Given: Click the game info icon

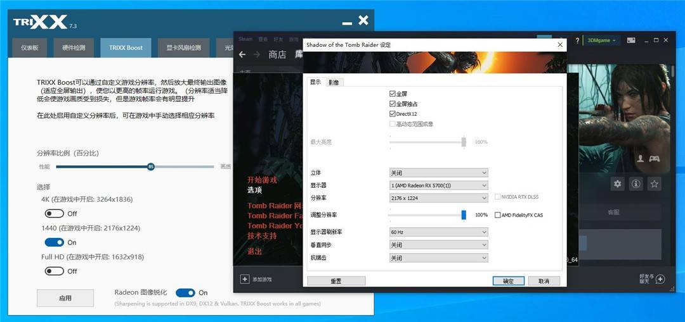Looking at the screenshot, I should point(636,184).
